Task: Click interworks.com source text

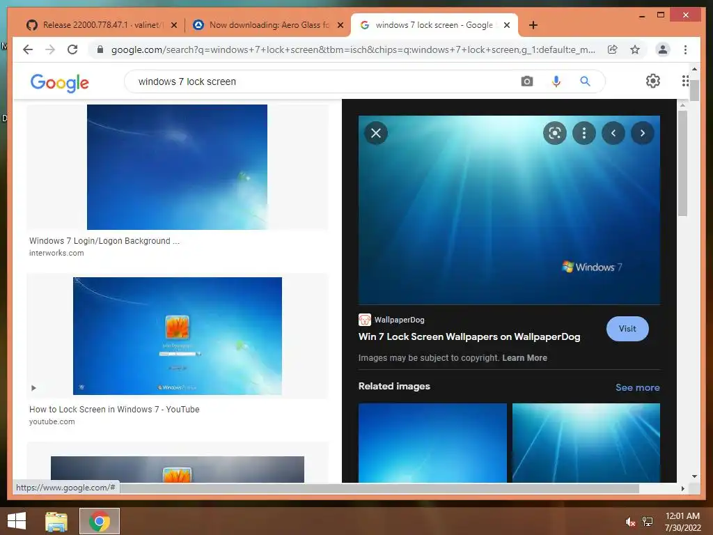Action: pos(56,253)
